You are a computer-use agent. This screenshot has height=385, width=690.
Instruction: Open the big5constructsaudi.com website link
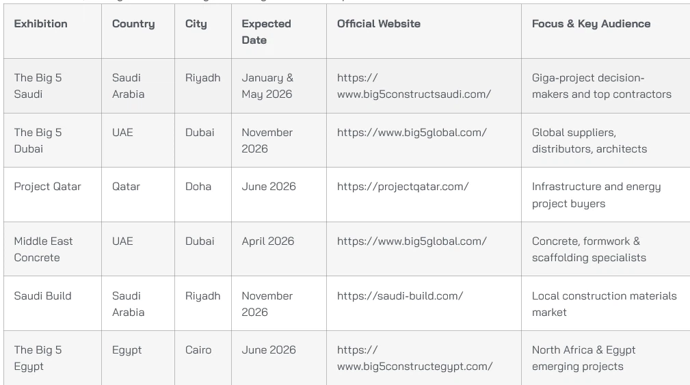pos(414,85)
